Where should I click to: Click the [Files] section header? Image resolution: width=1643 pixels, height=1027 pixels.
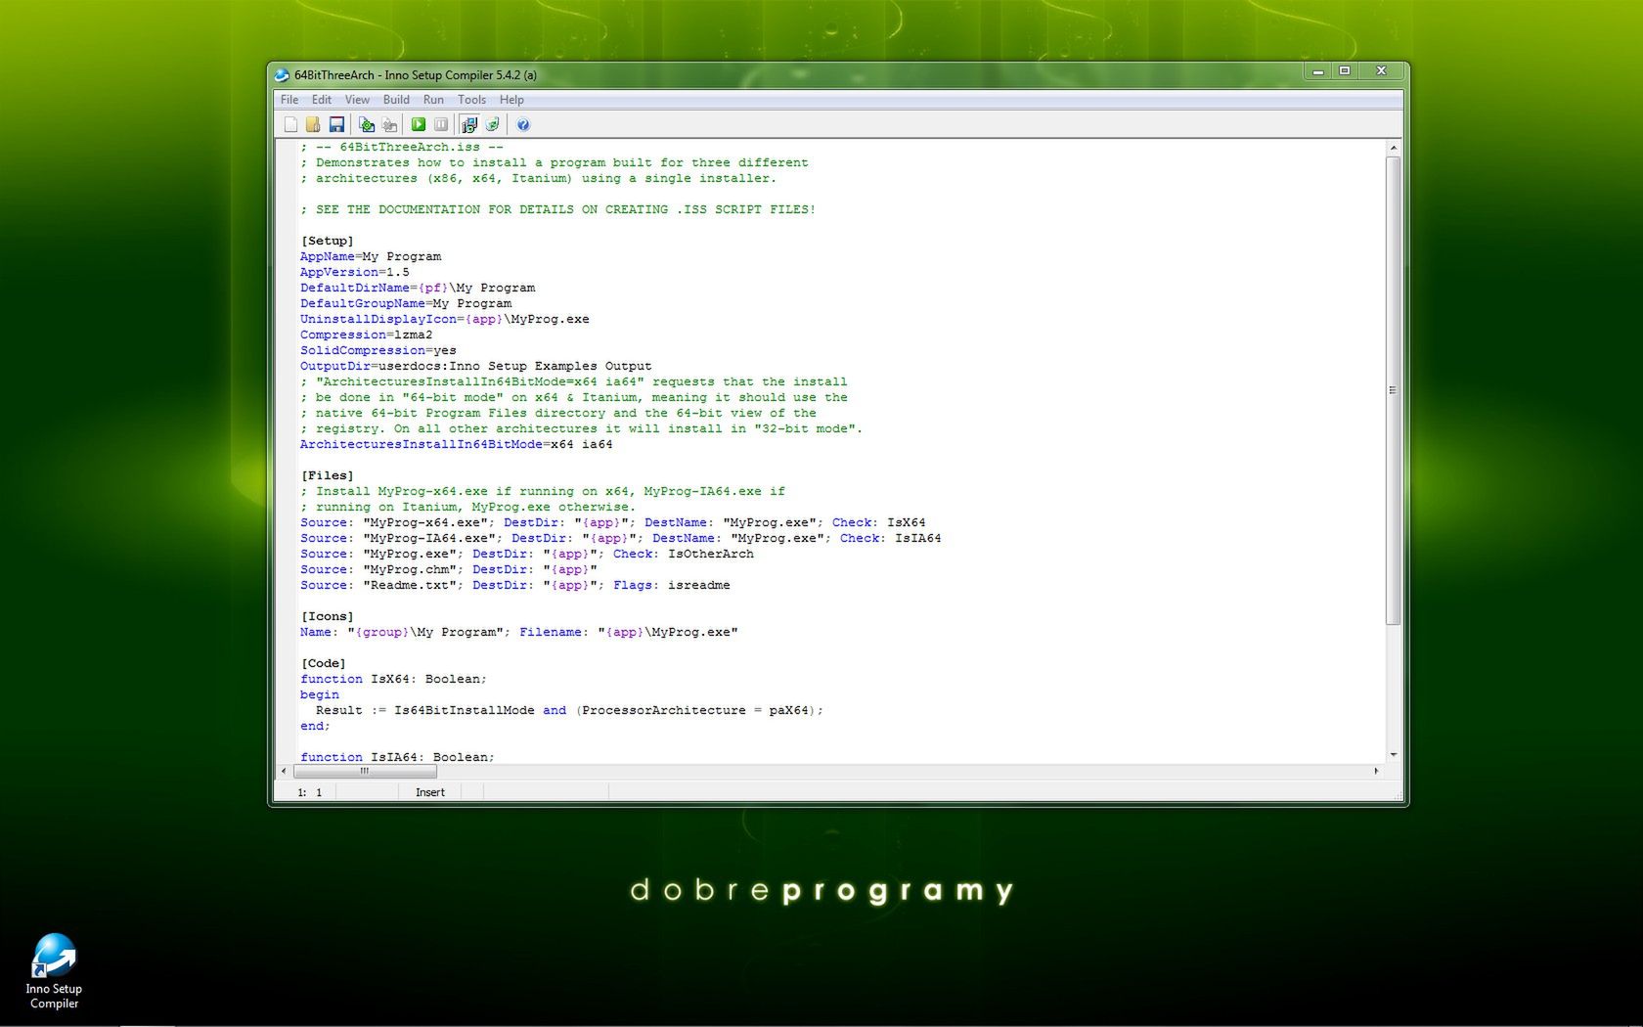pos(328,475)
